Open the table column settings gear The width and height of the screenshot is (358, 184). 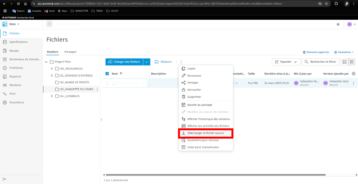[353, 73]
